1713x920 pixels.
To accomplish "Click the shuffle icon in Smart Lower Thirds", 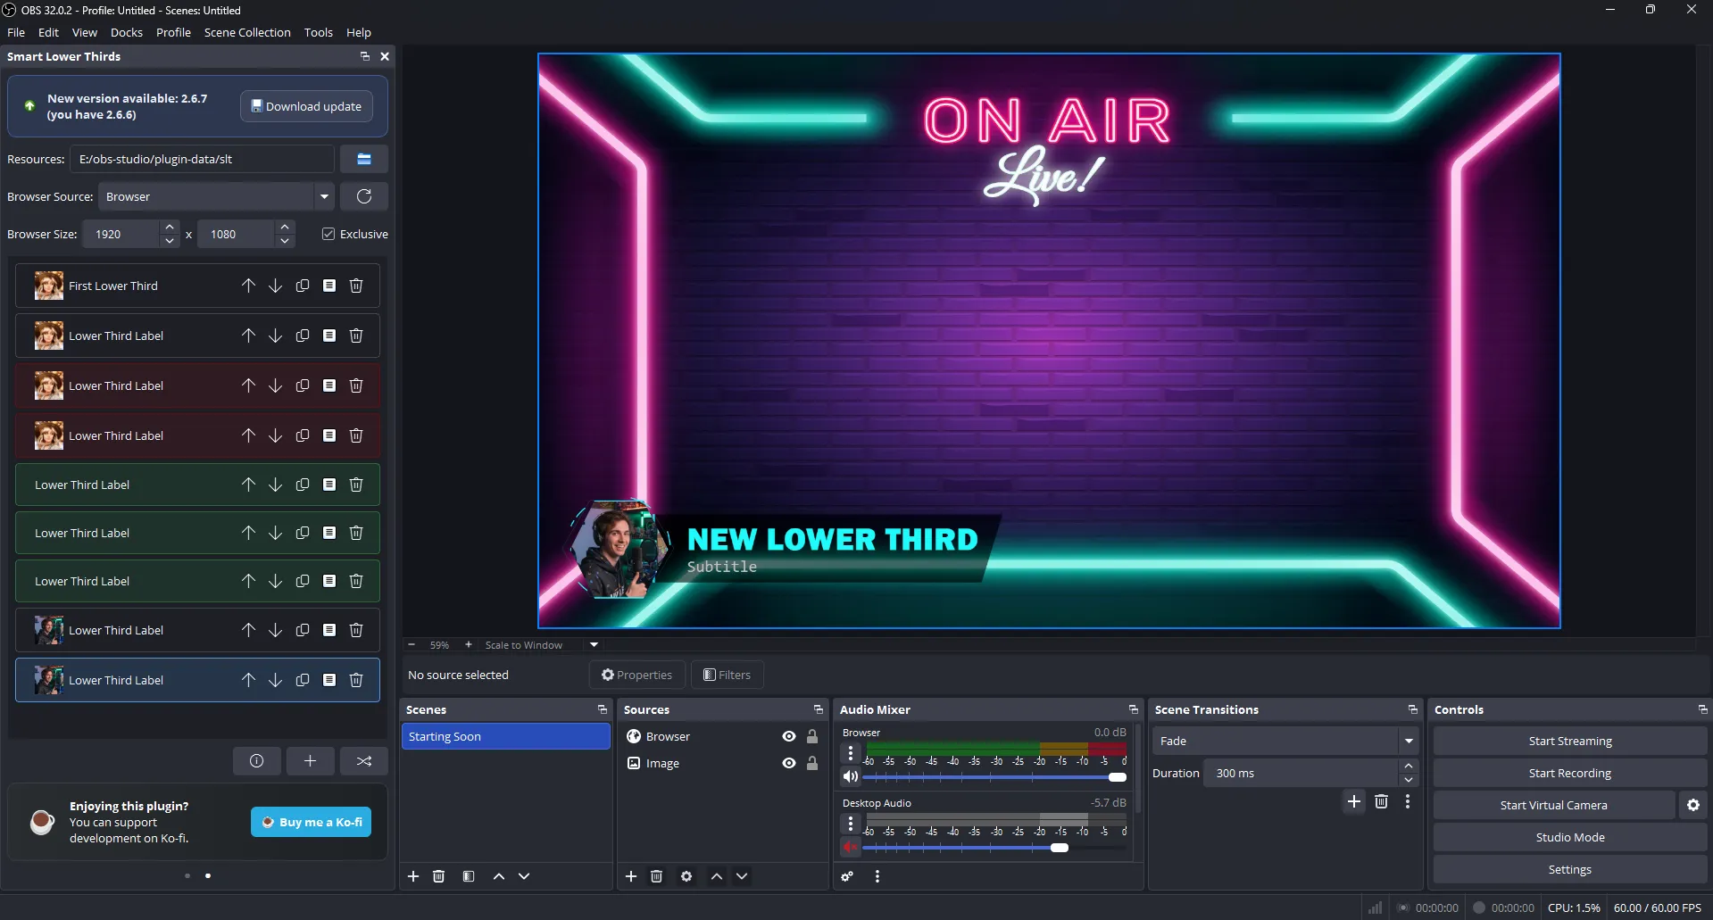I will coord(363,760).
